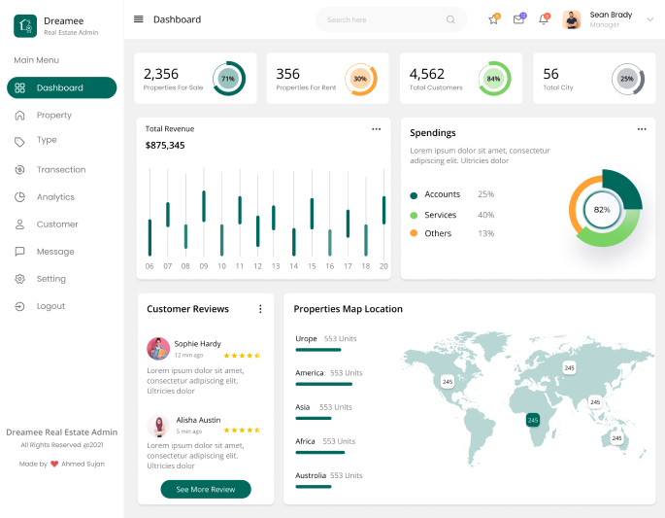The width and height of the screenshot is (665, 518).
Task: Expand the user profile dropdown chevron
Action: point(649,19)
